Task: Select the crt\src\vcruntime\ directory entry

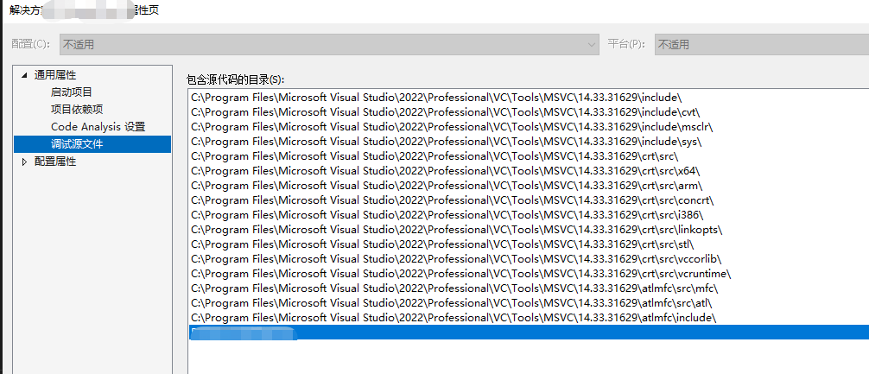Action: coord(460,273)
